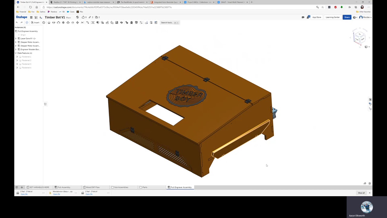The image size is (387, 218).
Task: Select the Origin item in the tree
Action: (23, 35)
